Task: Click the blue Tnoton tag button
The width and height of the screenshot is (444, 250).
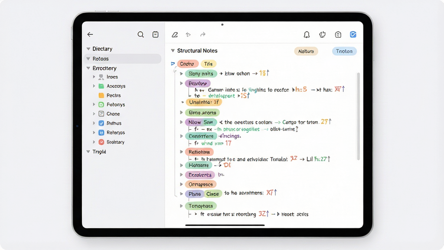Action: click(x=344, y=51)
